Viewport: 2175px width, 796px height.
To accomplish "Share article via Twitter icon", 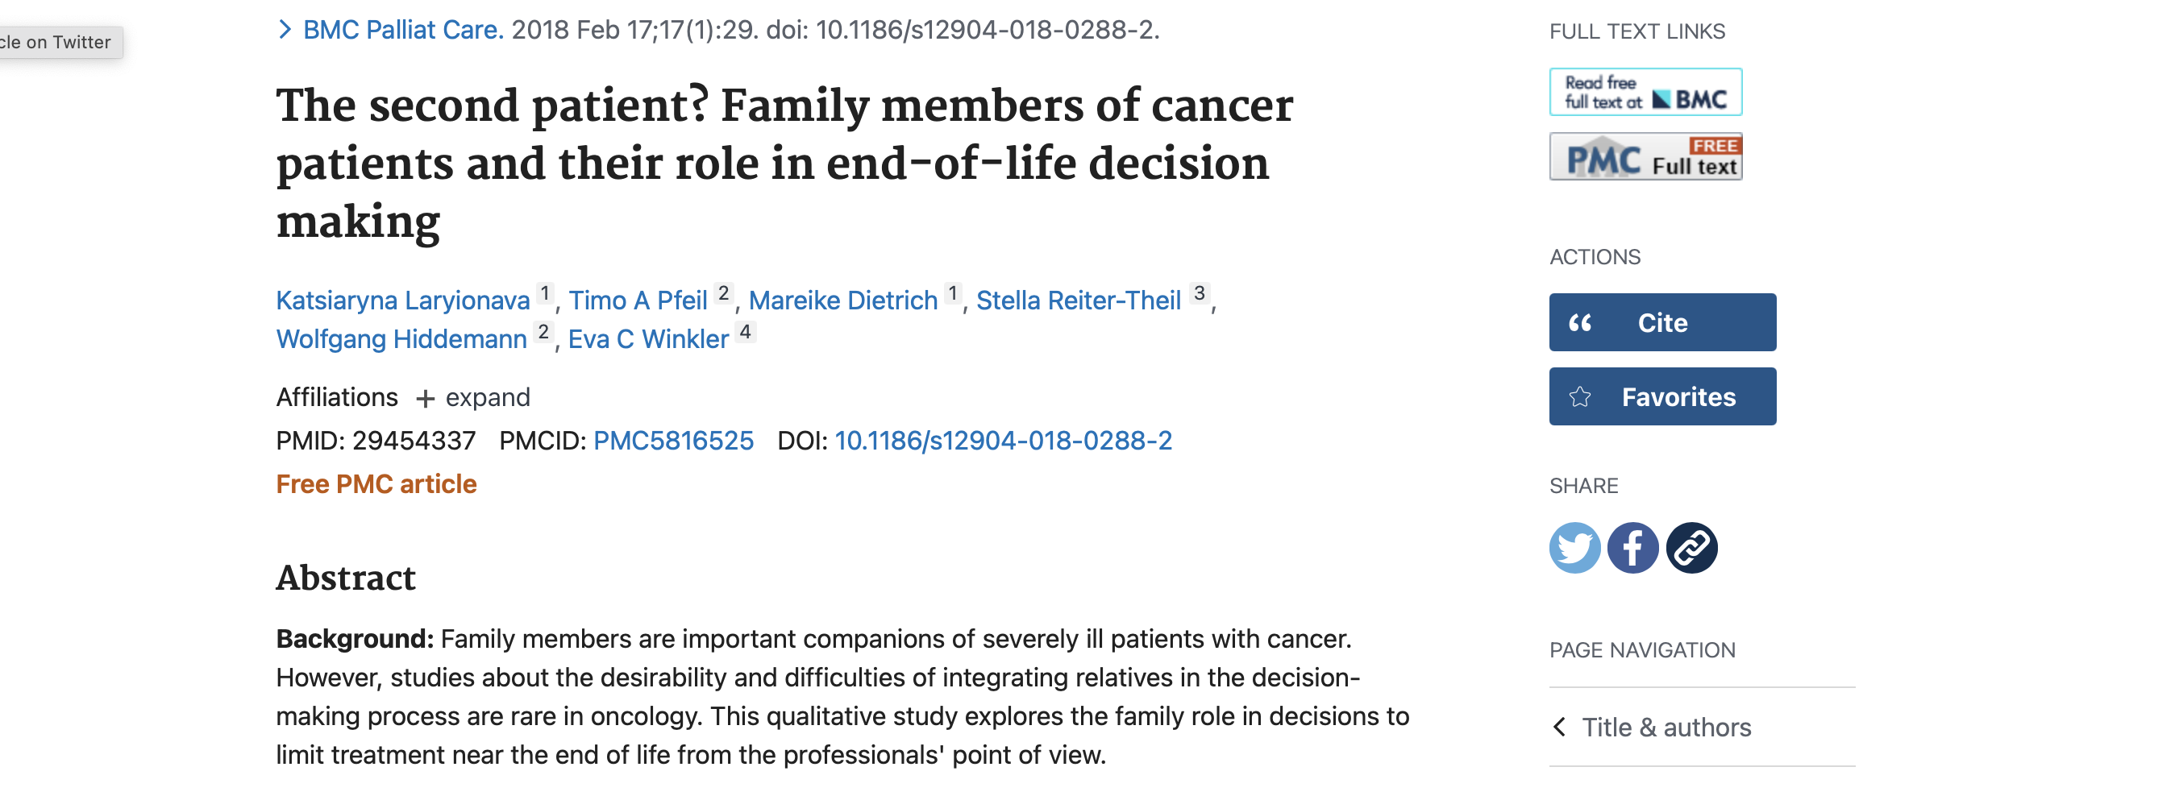I will 1574,548.
